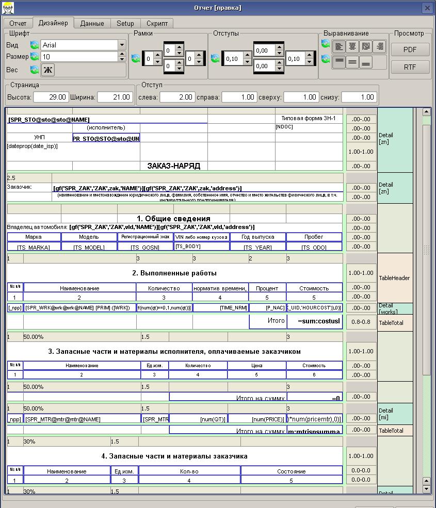Apply horizontal alignment with its green icon
Viewport: 436px width, 508px height.
326,43
